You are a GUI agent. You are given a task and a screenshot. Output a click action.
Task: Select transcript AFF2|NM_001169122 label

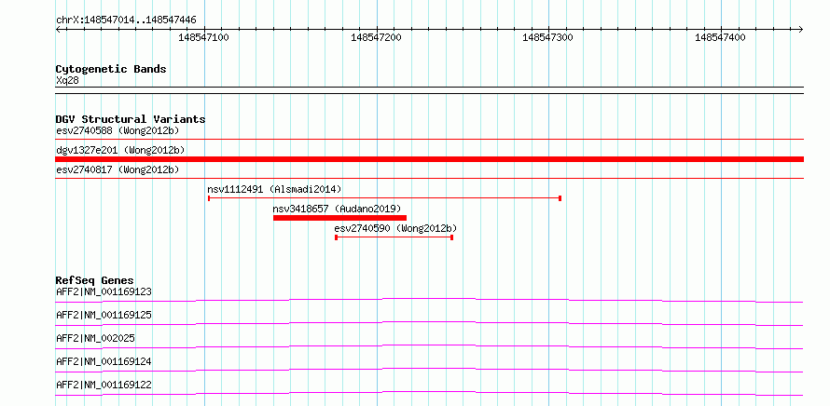(104, 385)
